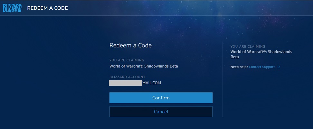Click the word "Beta" in the sidebar
The height and width of the screenshot is (129, 313).
[235, 57]
